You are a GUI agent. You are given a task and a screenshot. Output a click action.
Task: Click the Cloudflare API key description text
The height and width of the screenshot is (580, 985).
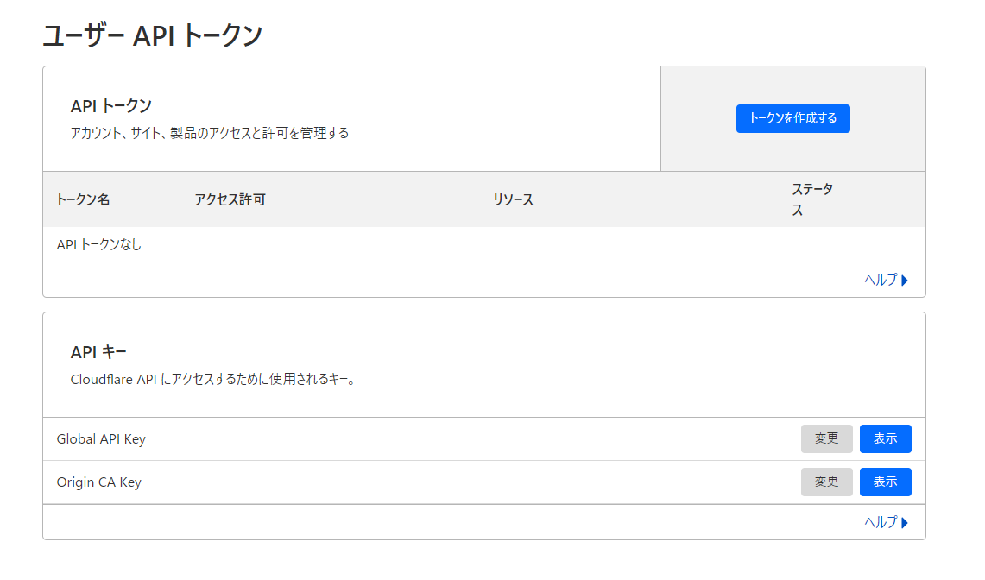coord(212,379)
